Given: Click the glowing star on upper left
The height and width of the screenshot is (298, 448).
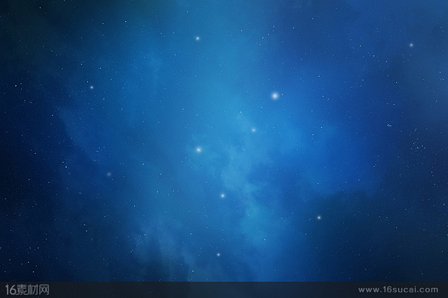Looking at the screenshot, I should coord(91,87).
